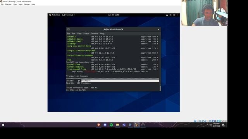Screen dimensions: 248x139
Task: Open the terminal Help menu
Action: coord(102,34)
